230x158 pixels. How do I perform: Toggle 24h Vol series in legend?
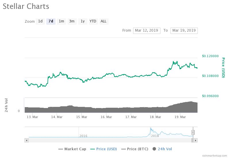(x=162, y=149)
